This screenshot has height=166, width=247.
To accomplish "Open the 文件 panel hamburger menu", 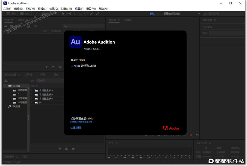I will pyautogui.click(x=12, y=20).
